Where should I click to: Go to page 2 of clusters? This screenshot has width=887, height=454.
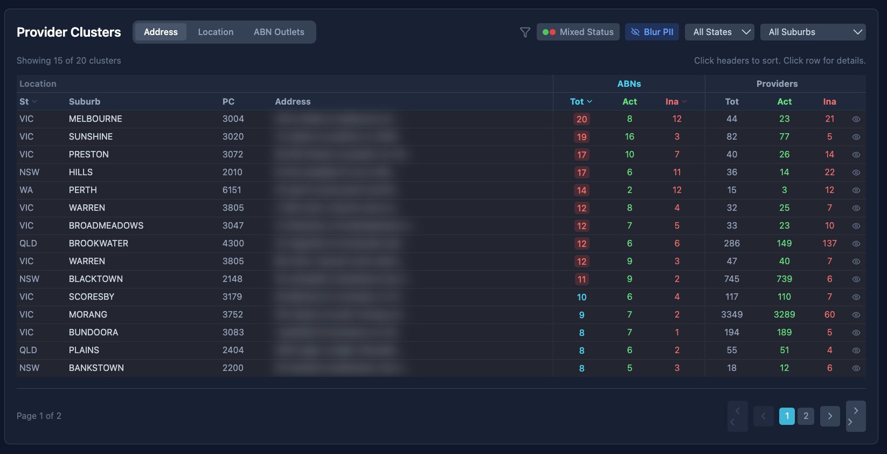tap(806, 416)
